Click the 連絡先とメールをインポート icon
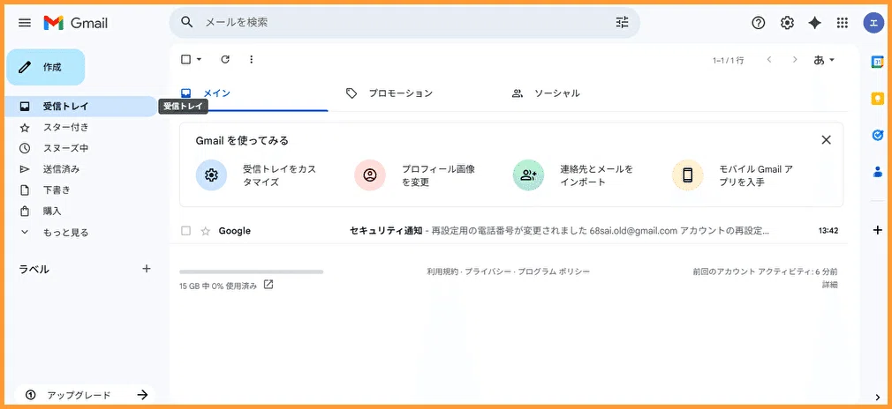Viewport: 892px width, 409px height. pos(528,175)
